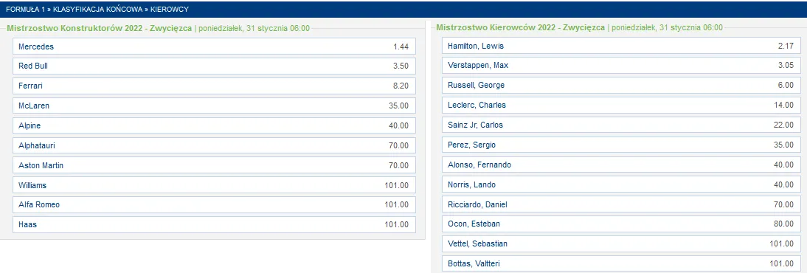Click the Sainz Jr, Carlos row
This screenshot has width=807, height=273.
point(621,125)
